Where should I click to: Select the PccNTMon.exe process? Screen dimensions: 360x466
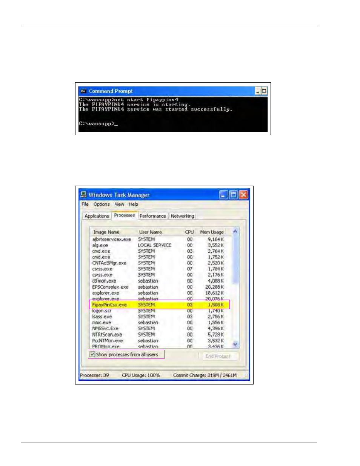(x=108, y=341)
